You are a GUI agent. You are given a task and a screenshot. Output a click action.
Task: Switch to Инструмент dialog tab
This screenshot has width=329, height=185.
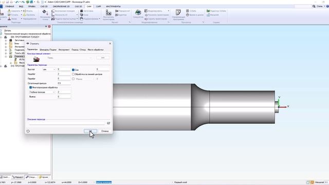tap(64, 50)
